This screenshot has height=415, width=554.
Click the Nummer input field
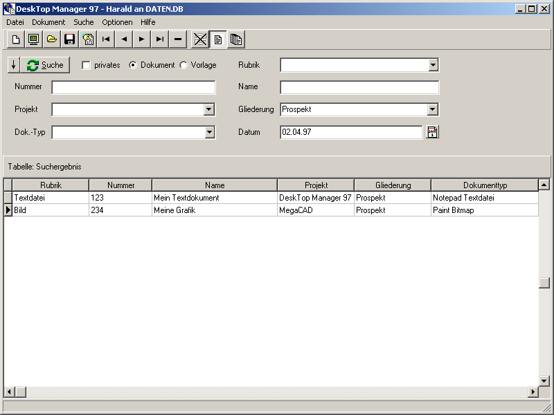click(134, 87)
